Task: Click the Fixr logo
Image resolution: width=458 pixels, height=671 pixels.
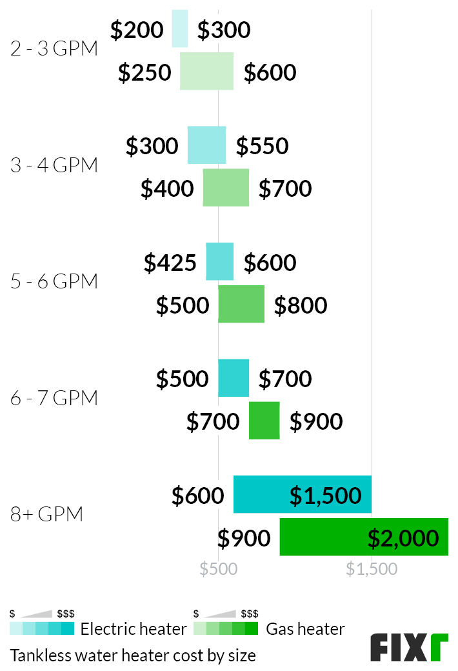Action: point(409,648)
